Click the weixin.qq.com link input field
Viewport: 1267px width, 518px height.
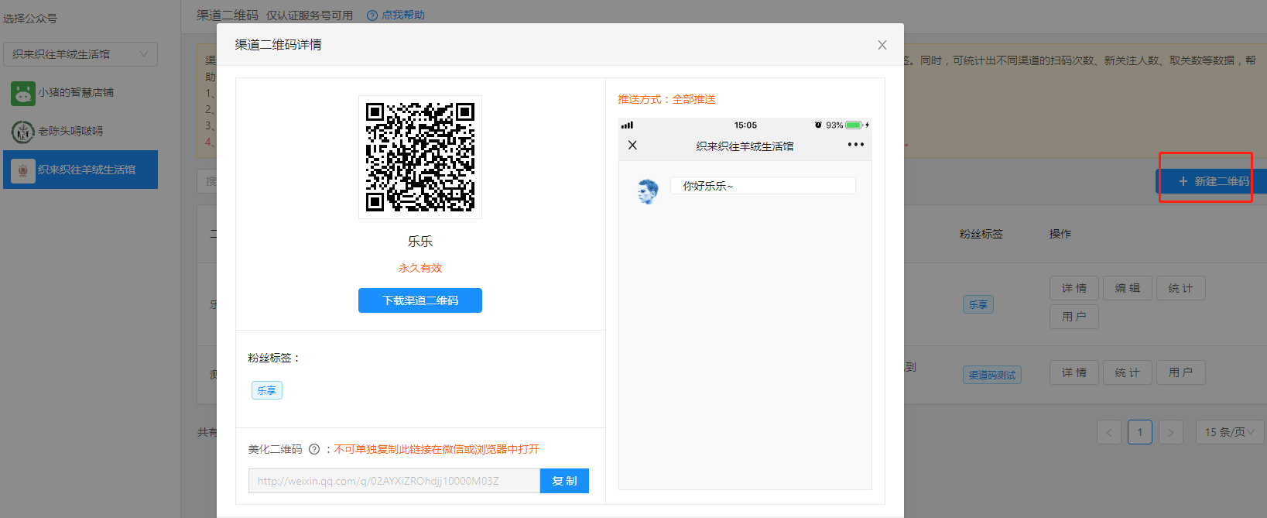pos(394,481)
